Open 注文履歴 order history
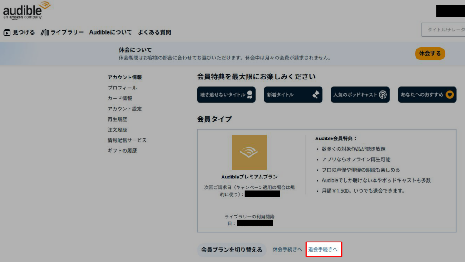Viewport: 465px width, 262px height. click(117, 129)
